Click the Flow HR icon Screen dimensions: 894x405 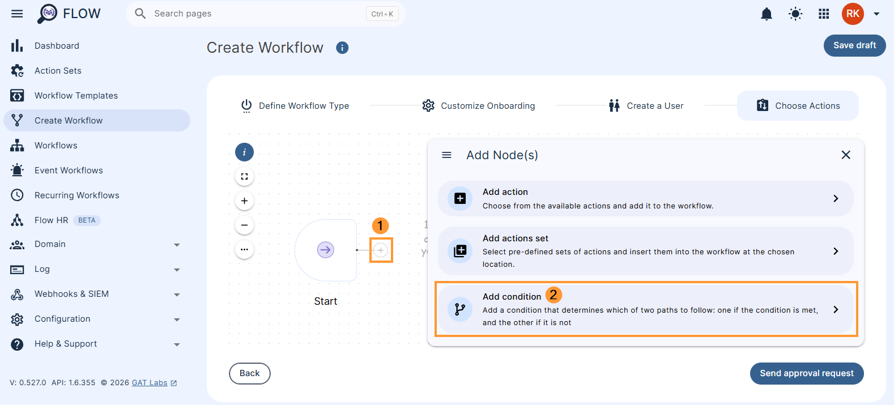pos(17,220)
